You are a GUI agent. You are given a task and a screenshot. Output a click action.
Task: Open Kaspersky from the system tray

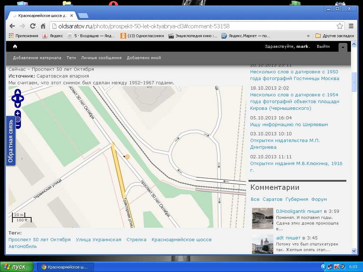pos(336,267)
